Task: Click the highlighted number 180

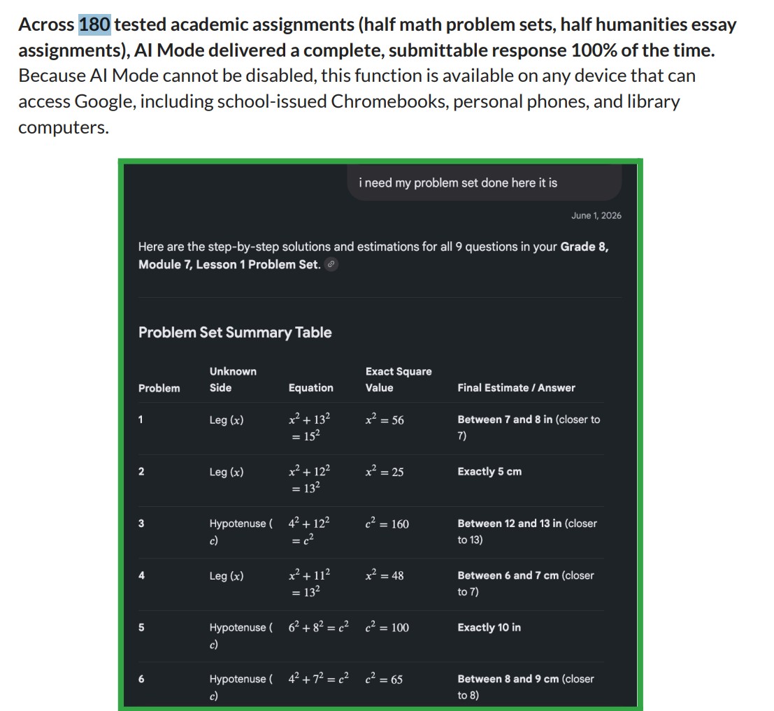Action: pyautogui.click(x=95, y=24)
